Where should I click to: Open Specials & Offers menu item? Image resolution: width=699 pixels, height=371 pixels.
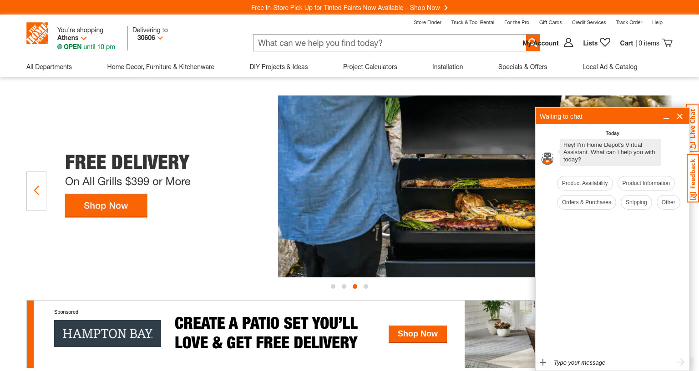tap(522, 67)
